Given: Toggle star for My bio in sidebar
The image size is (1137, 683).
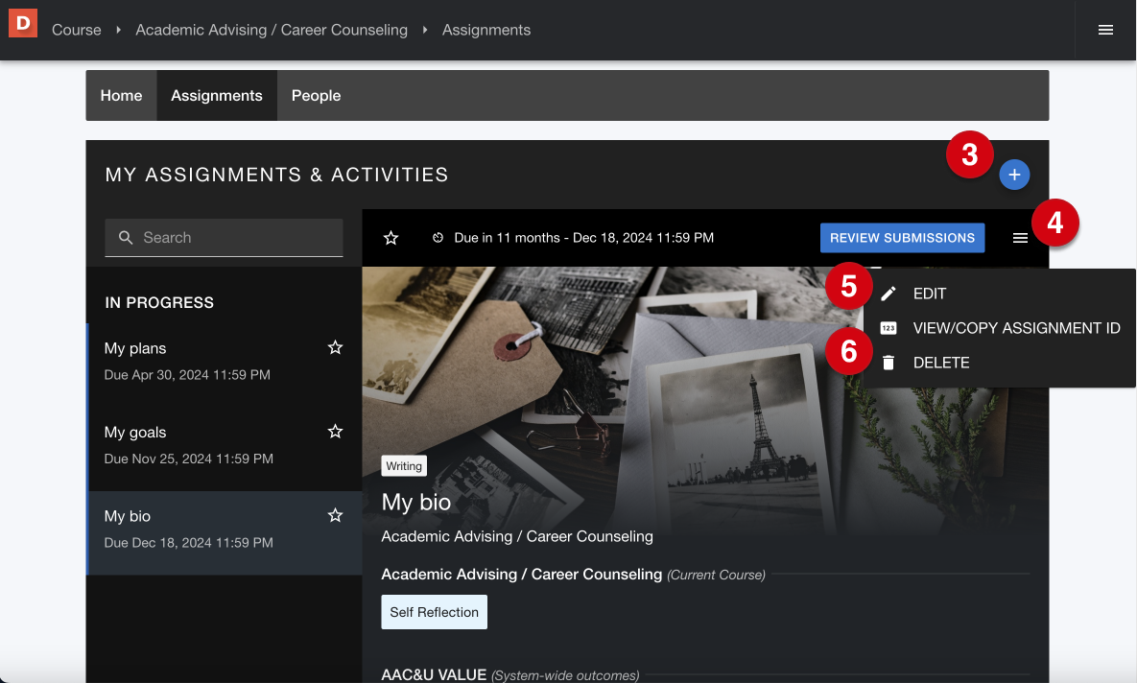Looking at the screenshot, I should 335,515.
